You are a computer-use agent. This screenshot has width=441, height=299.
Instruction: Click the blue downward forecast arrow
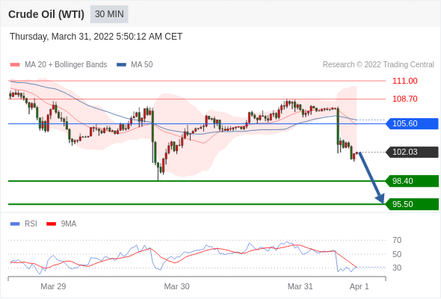pyautogui.click(x=371, y=178)
